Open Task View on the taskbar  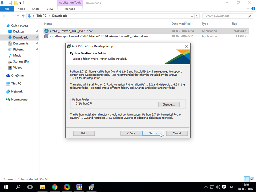tap(30, 187)
